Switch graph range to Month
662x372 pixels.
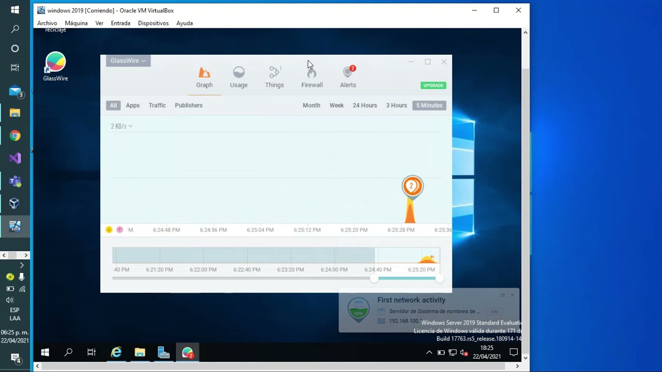click(x=311, y=105)
